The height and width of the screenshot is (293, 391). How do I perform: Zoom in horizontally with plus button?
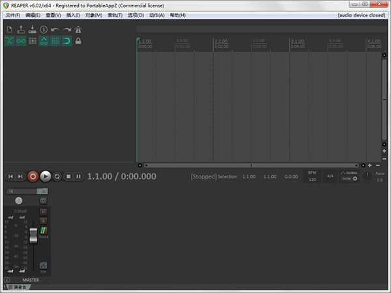(369, 165)
